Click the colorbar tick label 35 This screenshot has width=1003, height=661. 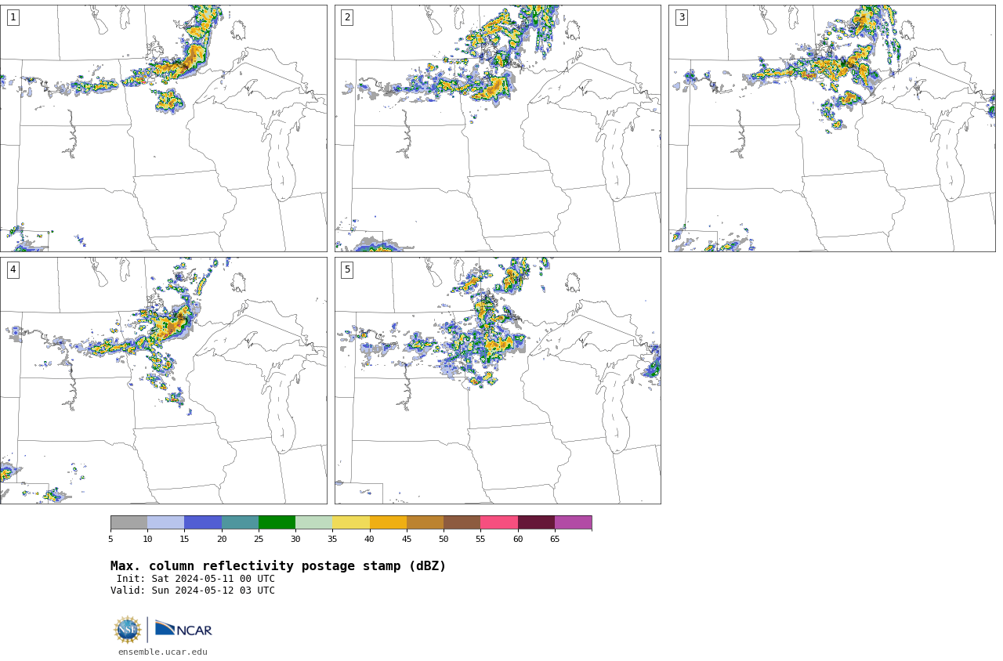(332, 539)
